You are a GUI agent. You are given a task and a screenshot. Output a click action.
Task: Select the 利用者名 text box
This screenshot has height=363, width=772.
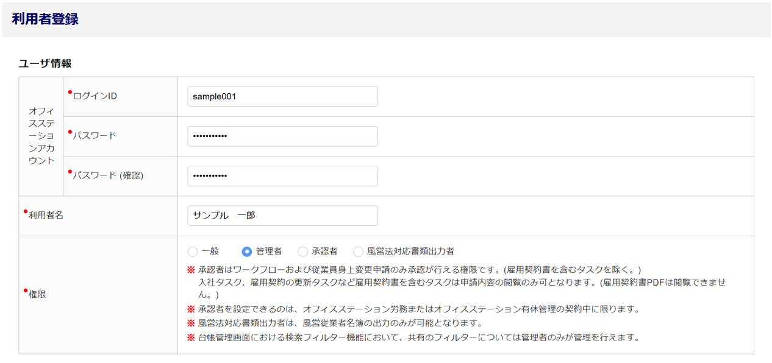point(282,216)
